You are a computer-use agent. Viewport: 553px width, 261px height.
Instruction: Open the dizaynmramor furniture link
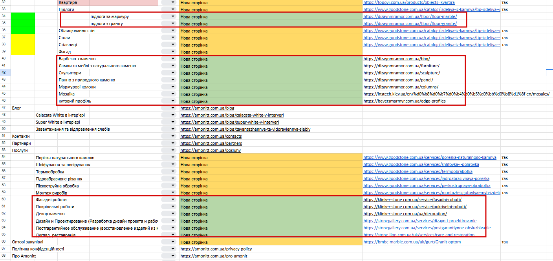point(401,66)
